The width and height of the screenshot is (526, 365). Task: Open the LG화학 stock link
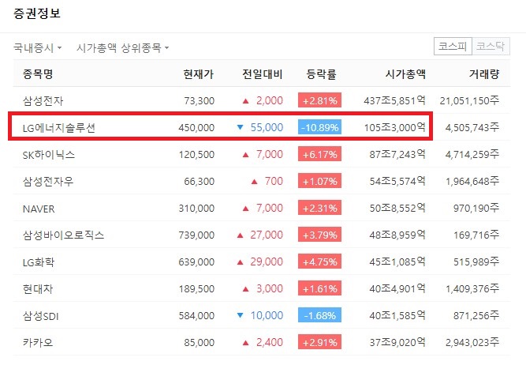coord(39,262)
